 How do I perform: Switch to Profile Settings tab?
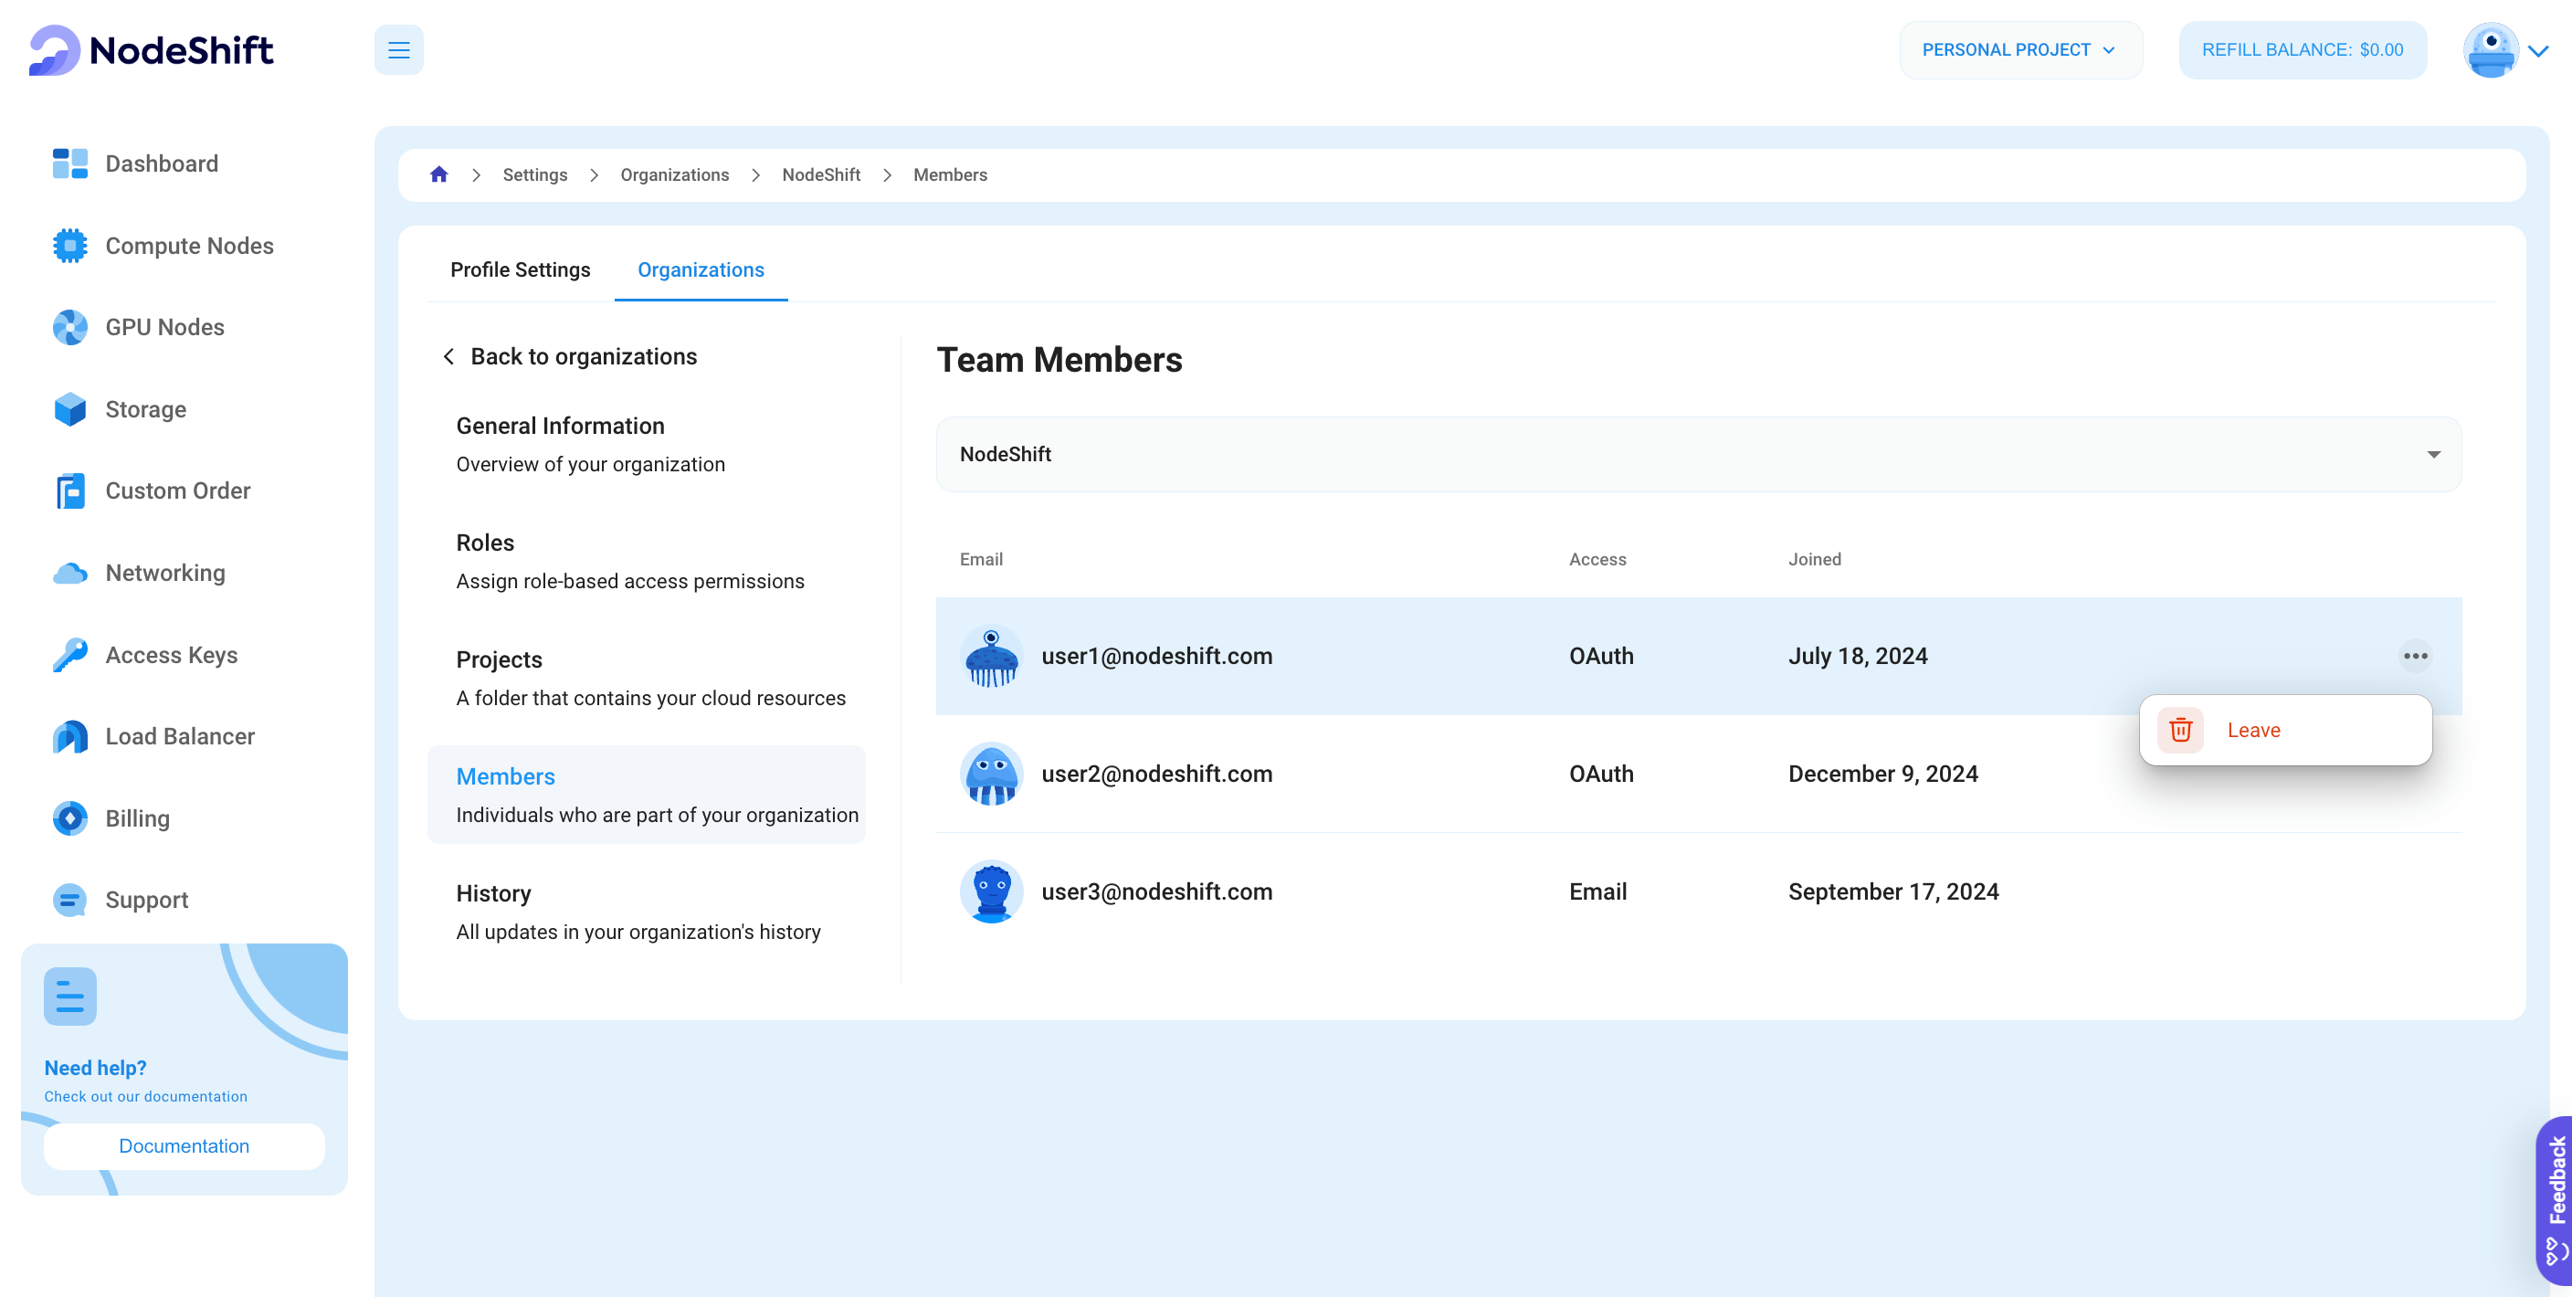[x=521, y=269]
